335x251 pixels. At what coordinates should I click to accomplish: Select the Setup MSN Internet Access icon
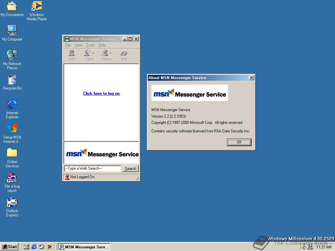[x=12, y=133]
